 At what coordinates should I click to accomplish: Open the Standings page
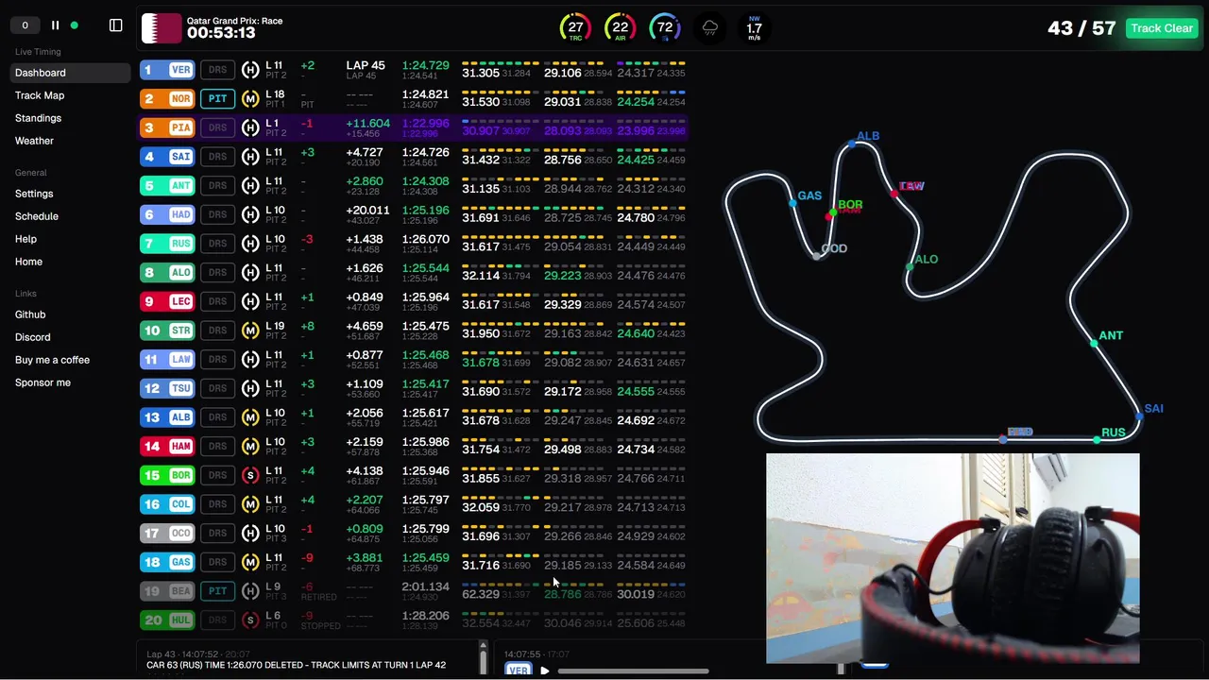(x=38, y=118)
